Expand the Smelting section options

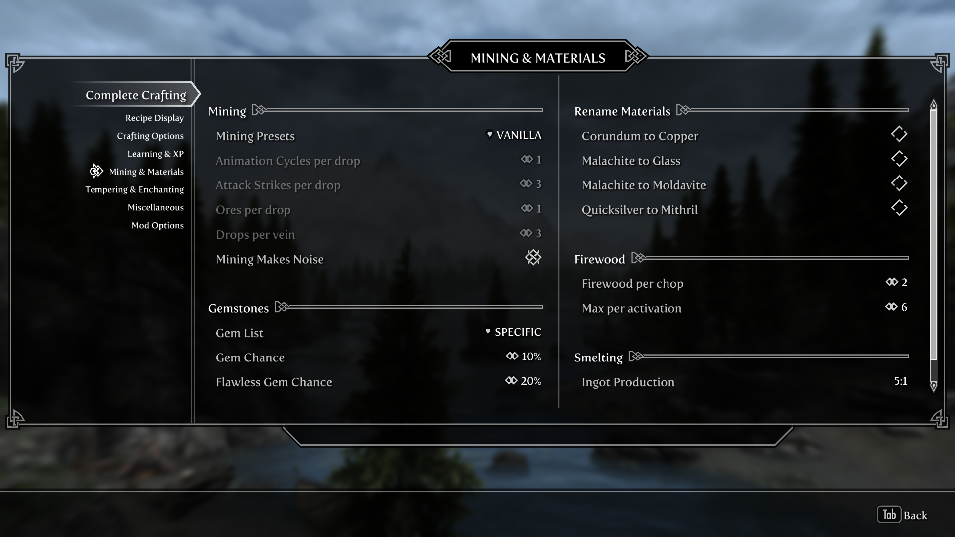pyautogui.click(x=634, y=357)
